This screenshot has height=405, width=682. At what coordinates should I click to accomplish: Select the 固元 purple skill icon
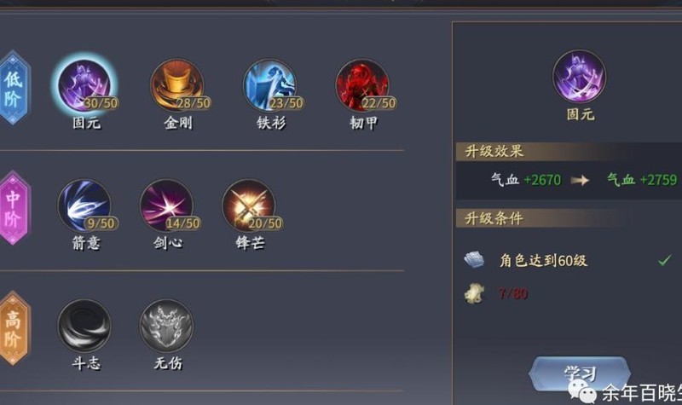point(84,85)
